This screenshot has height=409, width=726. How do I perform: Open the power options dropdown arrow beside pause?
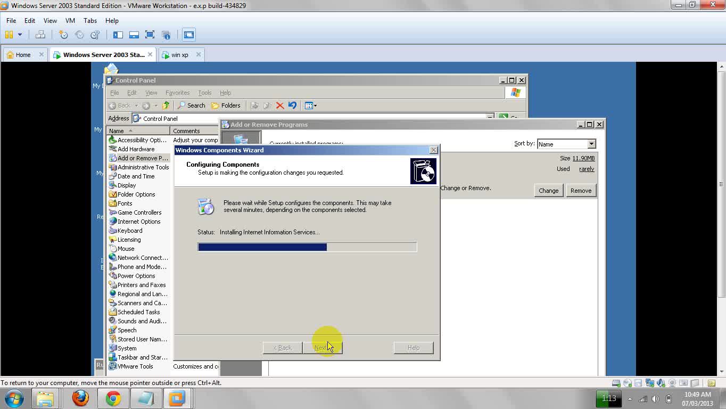coord(20,35)
